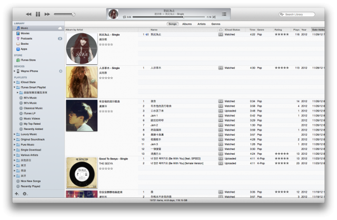This screenshot has height=220, width=337.
Task: Rate the Good To Seeya album stars
Action: pyautogui.click(x=106, y=168)
